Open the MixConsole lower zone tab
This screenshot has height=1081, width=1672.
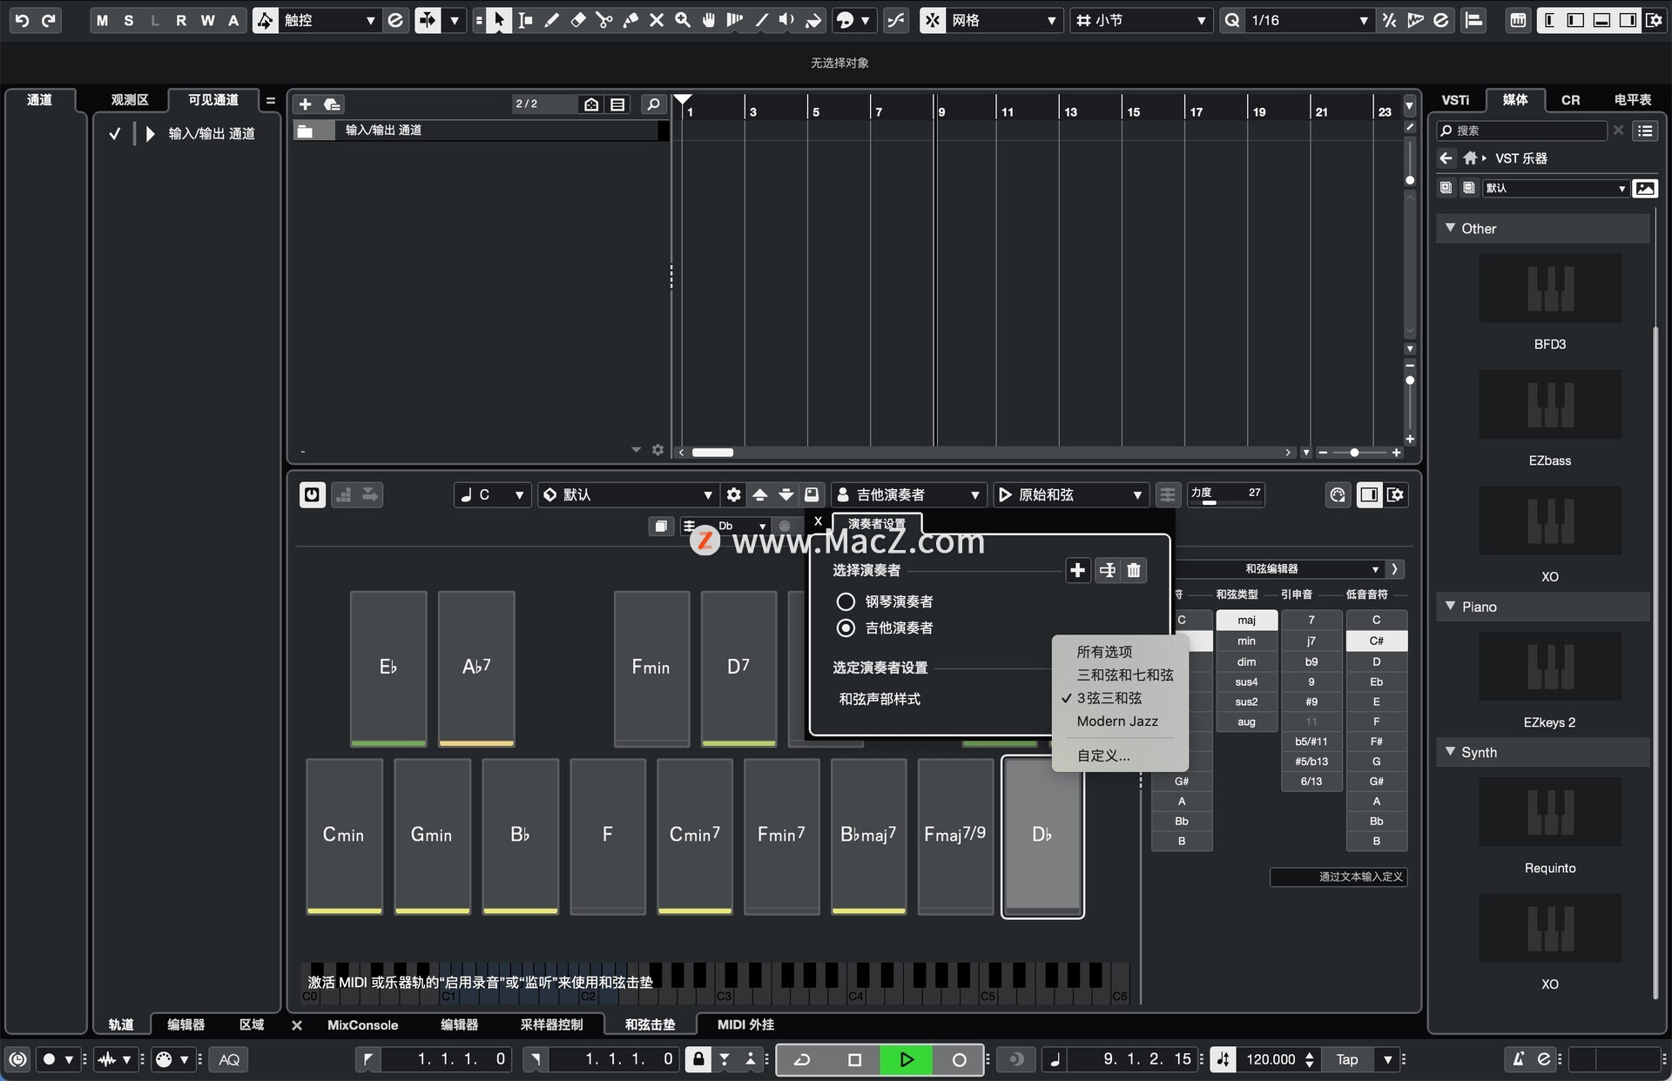(362, 1024)
